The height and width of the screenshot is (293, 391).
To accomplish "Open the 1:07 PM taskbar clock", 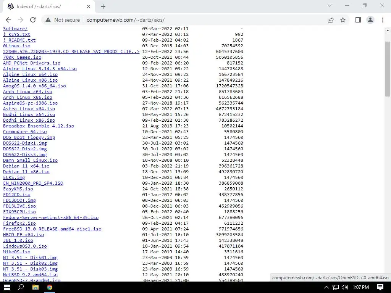I will tap(361, 287).
